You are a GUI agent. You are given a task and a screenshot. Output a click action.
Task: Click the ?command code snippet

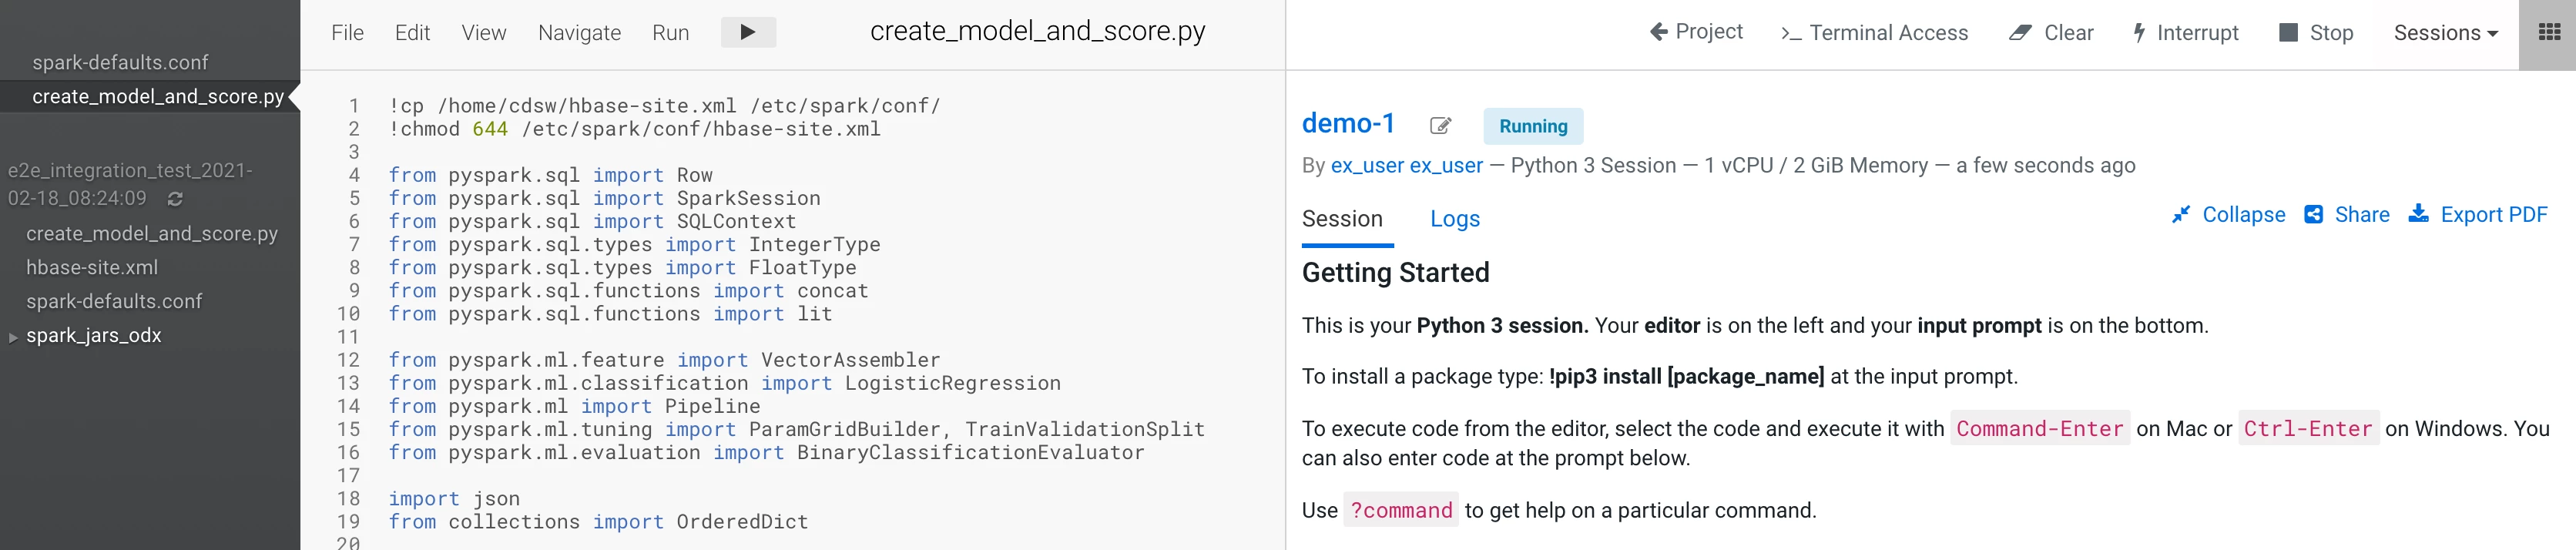tap(1401, 511)
